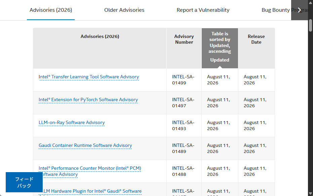Open Intel Performance Counter Monitor advisory link
The width and height of the screenshot is (313, 196).
(90, 171)
